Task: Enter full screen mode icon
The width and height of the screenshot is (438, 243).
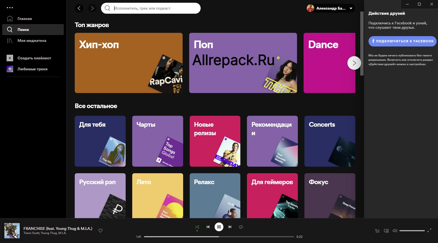Action: [x=430, y=231]
